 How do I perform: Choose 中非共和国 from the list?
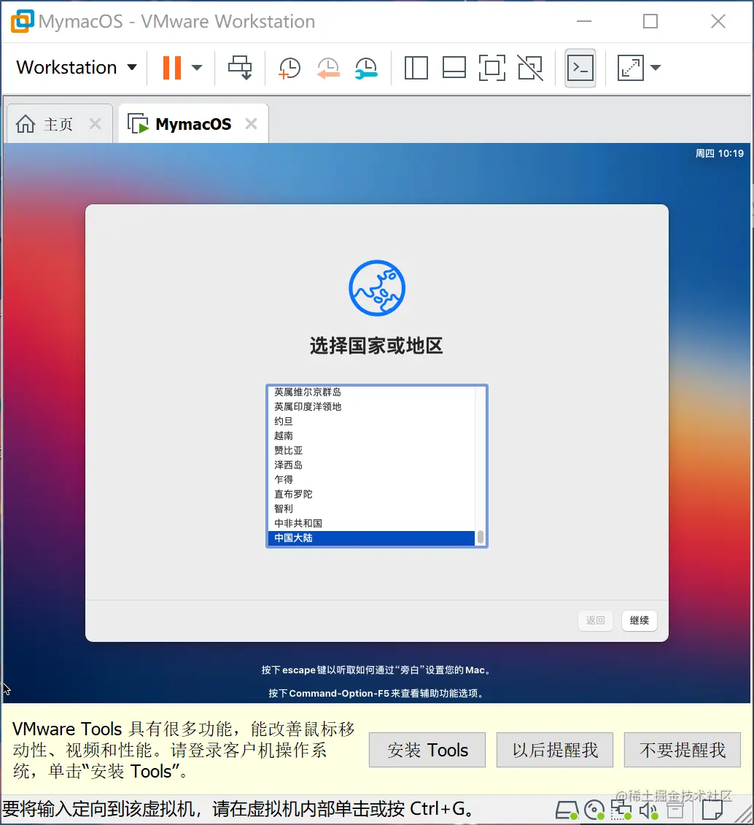tap(370, 524)
